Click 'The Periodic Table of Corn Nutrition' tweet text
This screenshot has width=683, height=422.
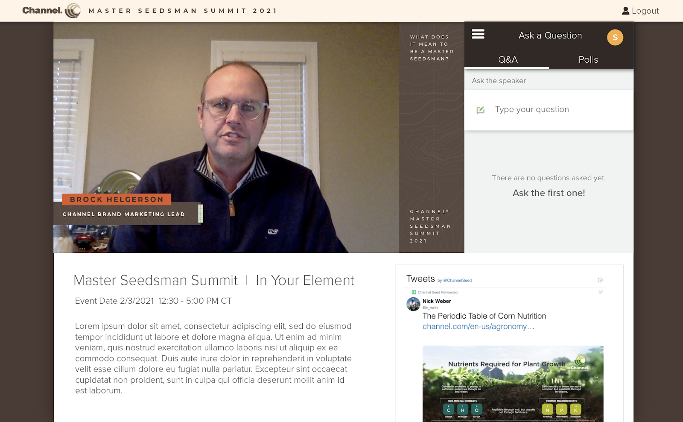[x=484, y=316]
